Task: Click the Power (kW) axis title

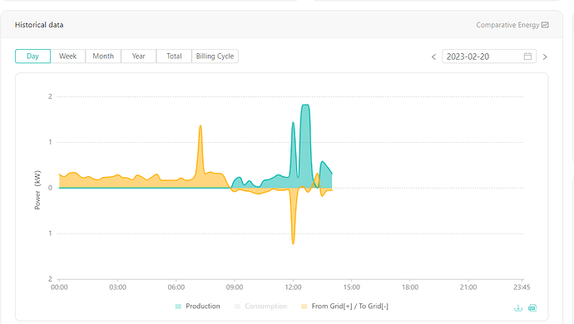Action: click(x=37, y=190)
